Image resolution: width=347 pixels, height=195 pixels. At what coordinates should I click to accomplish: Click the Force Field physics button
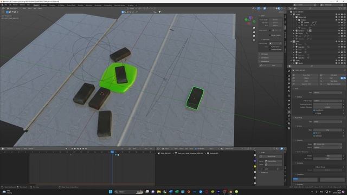[306, 75]
